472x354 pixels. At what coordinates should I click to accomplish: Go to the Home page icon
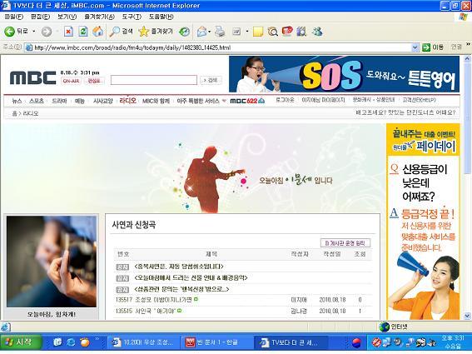[x=98, y=32]
